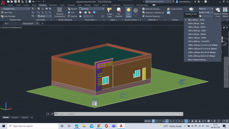The height and width of the screenshot is (129, 229).
Task: Open Google Chrome from taskbar
Action: pyautogui.click(x=99, y=126)
